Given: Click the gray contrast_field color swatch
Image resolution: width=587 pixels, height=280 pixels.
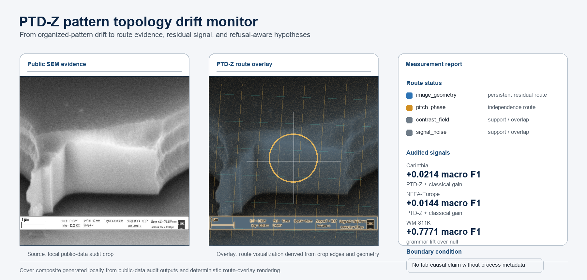Looking at the screenshot, I should (409, 120).
